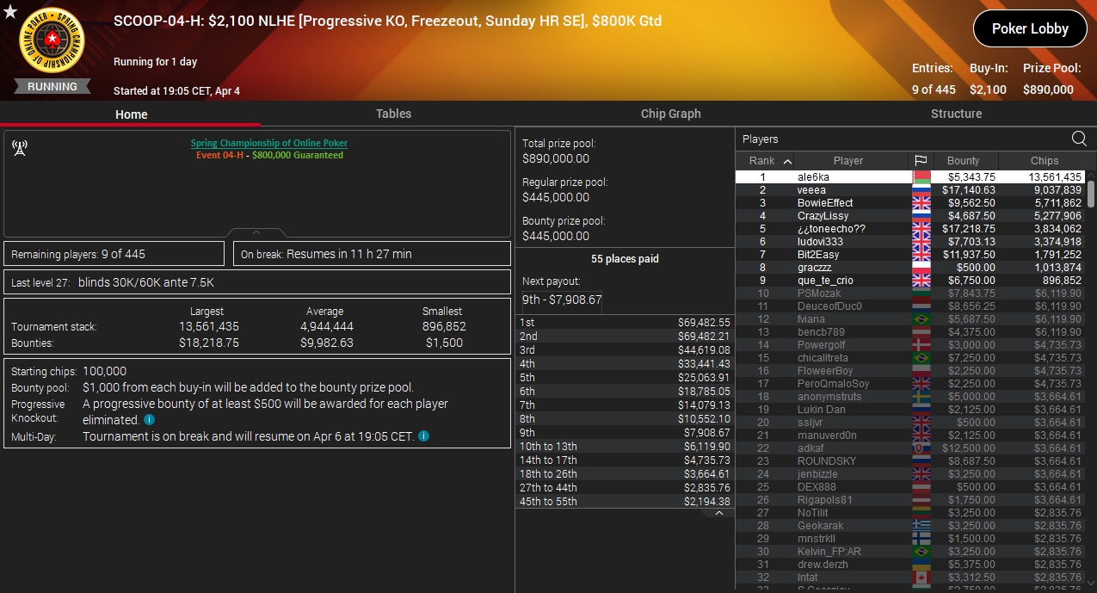Viewport: 1097px width, 593px height.
Task: Click the favorite star icon
Action: [9, 11]
